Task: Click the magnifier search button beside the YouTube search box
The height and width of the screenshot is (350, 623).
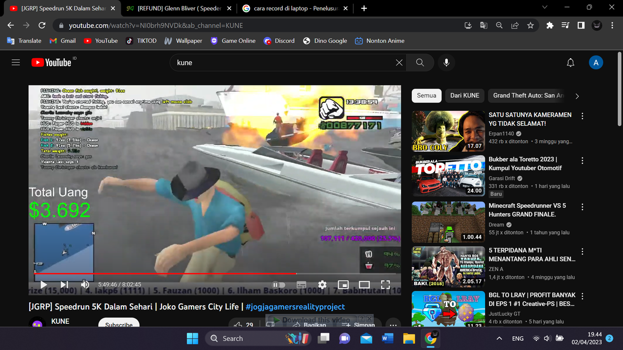Action: [x=420, y=62]
